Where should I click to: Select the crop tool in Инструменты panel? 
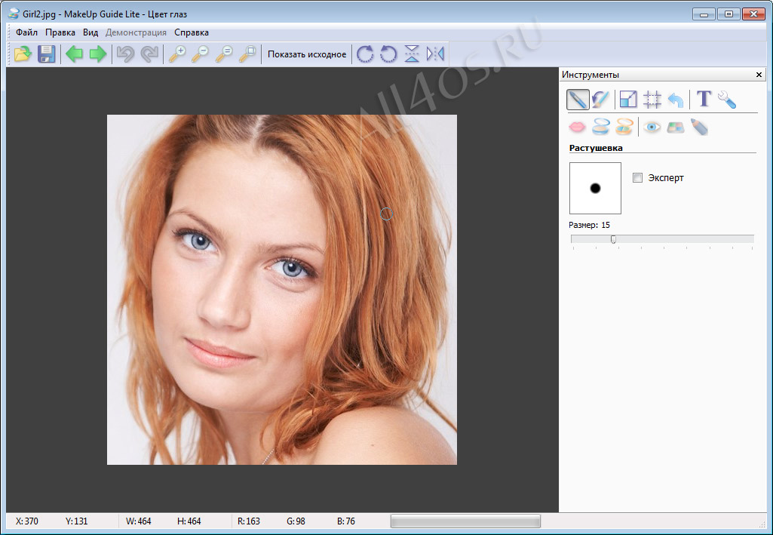click(652, 99)
